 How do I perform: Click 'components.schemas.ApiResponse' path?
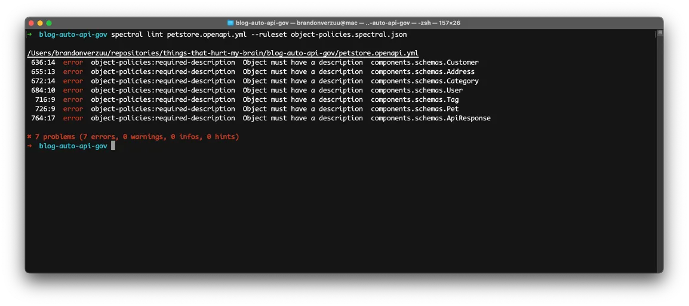click(430, 118)
